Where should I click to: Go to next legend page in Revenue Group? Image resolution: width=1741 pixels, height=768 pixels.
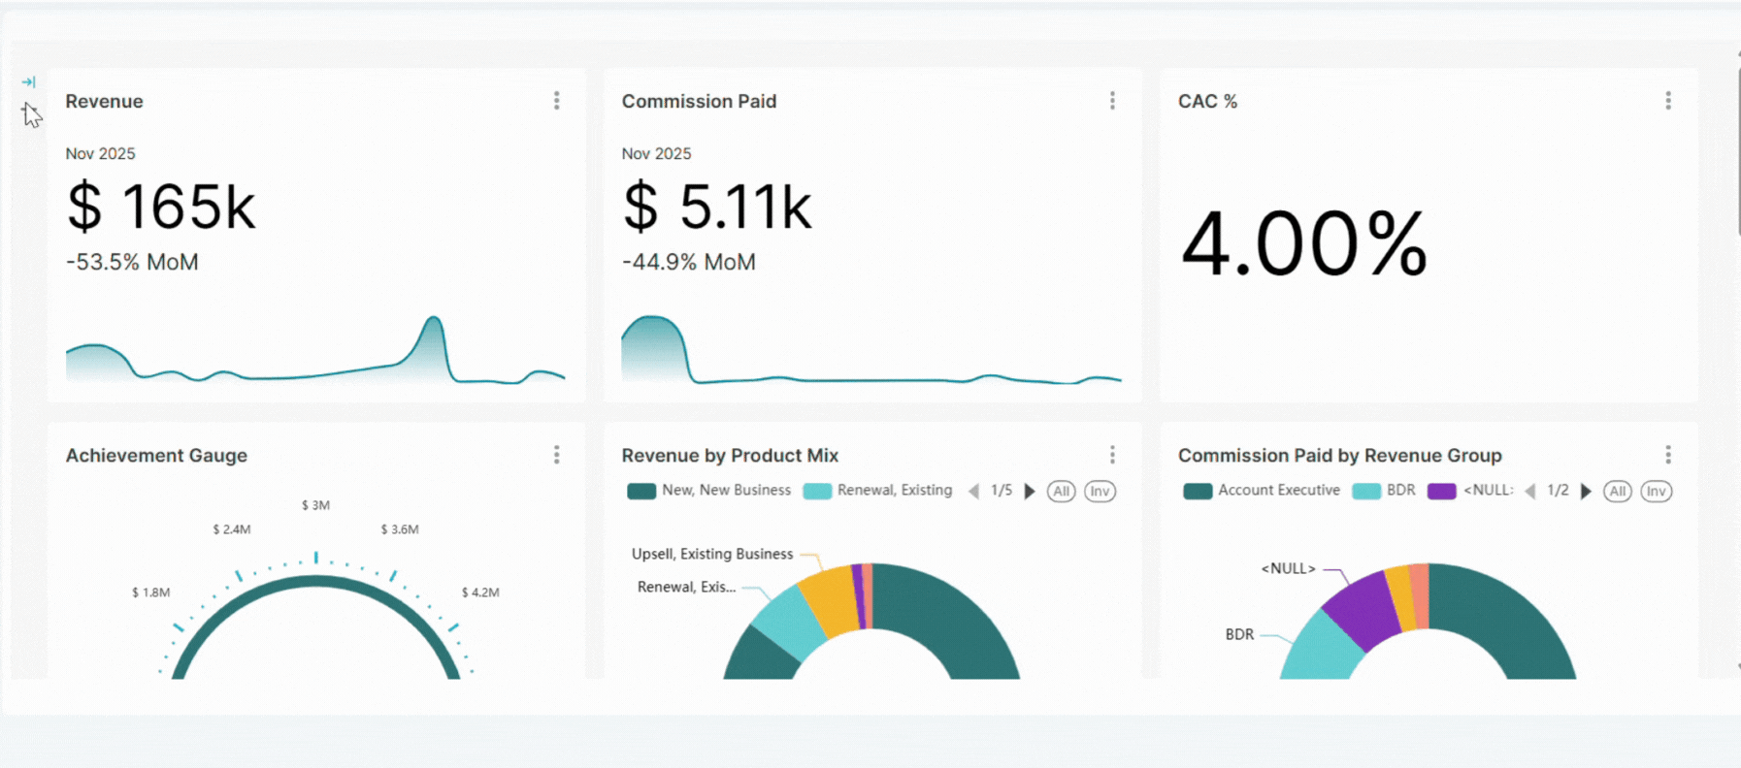[x=1586, y=492]
